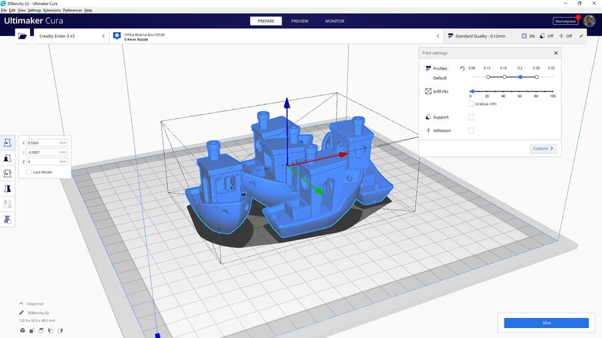Open the View menu
Image resolution: width=602 pixels, height=338 pixels.
click(22, 10)
